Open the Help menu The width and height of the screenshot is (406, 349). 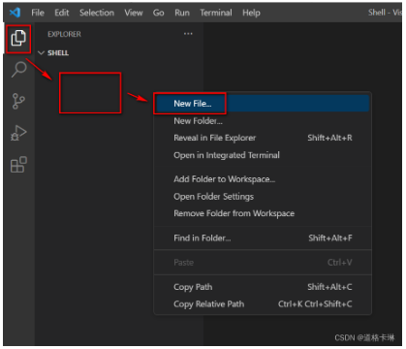(x=251, y=13)
